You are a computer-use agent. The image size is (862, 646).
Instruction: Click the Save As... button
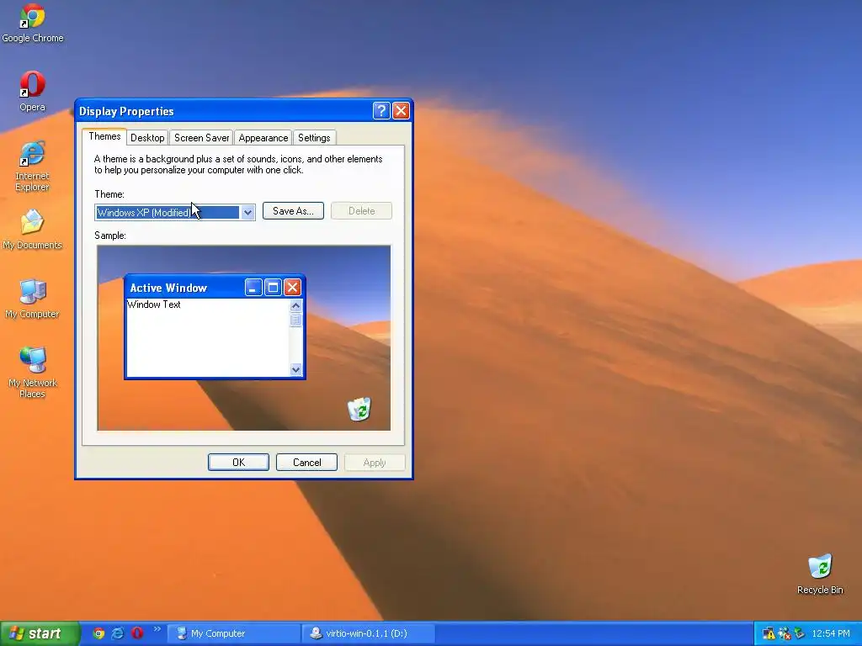click(x=293, y=211)
